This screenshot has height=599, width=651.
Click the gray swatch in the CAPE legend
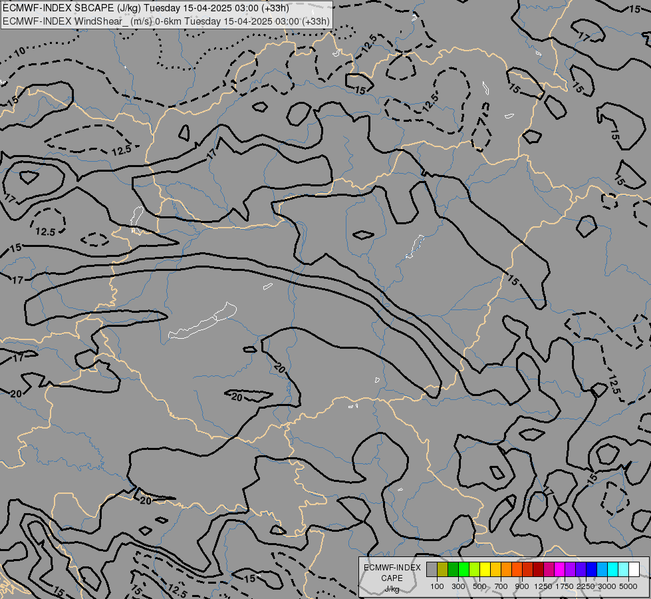pos(432,570)
